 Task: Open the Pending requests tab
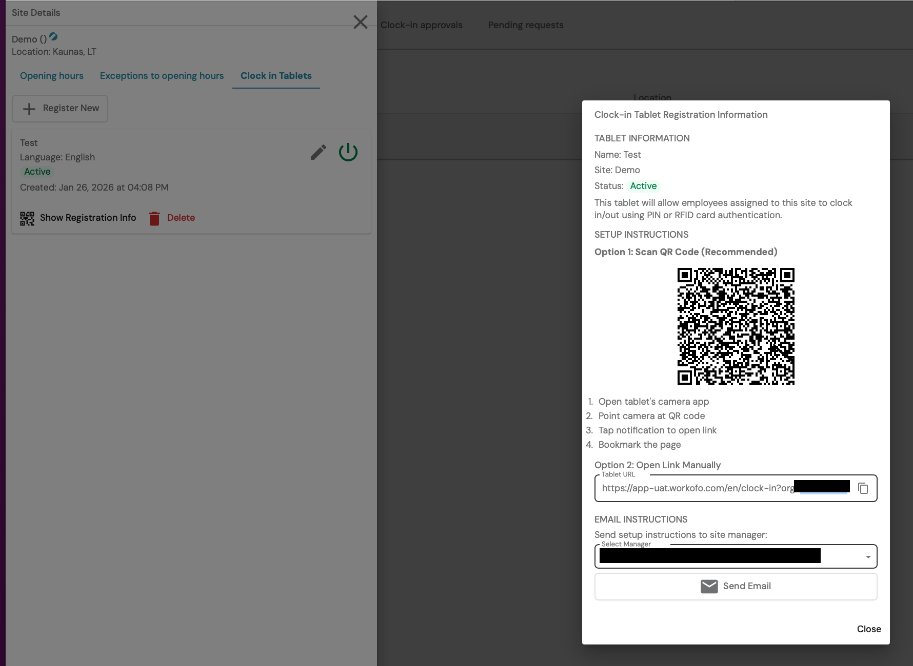pos(526,25)
